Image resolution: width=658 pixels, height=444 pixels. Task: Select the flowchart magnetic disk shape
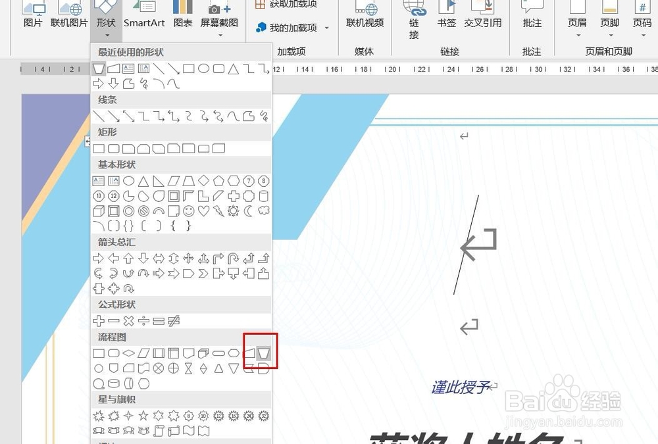(x=113, y=383)
